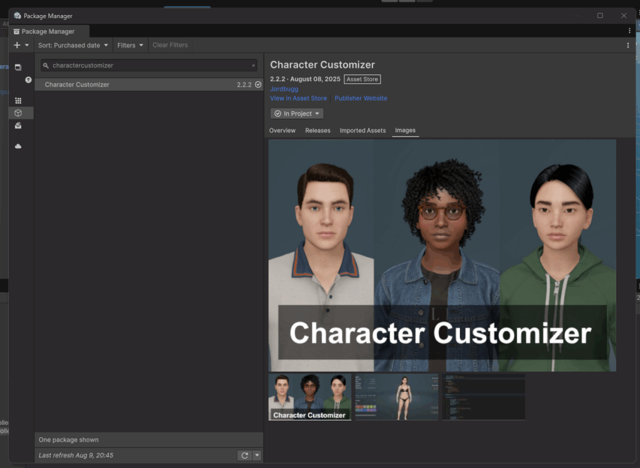The height and width of the screenshot is (468, 640).
Task: Click the Asset Store tag label
Action: coord(362,79)
